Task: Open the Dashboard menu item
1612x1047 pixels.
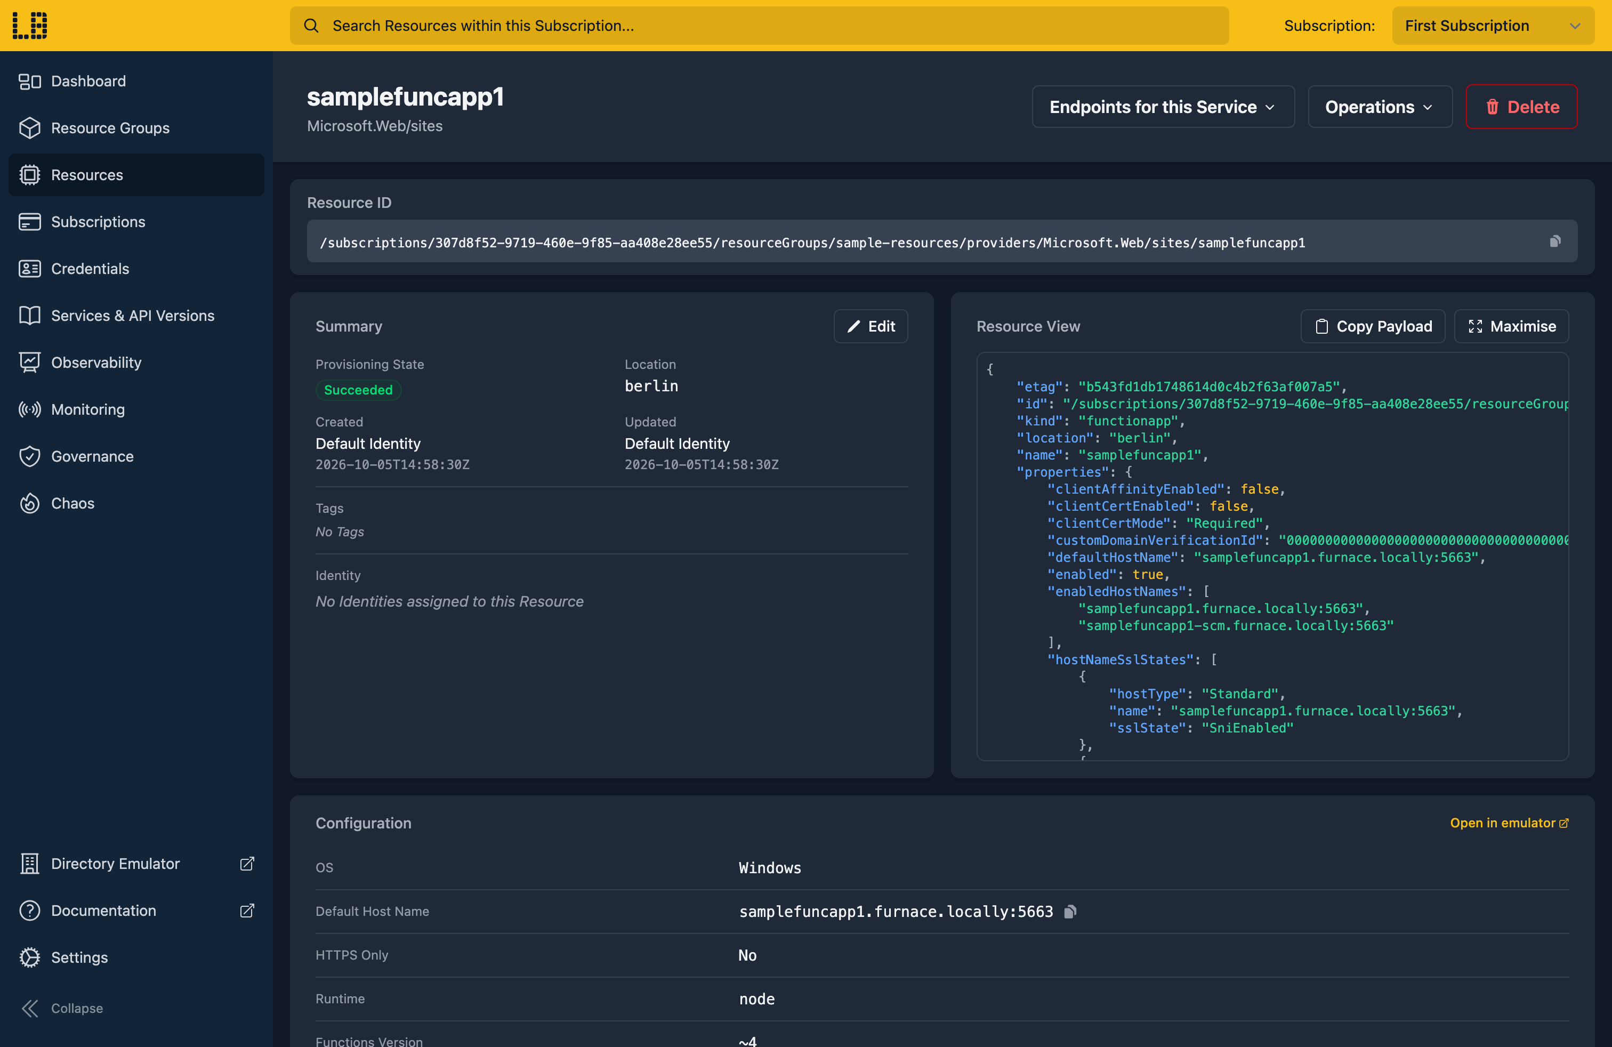Action: click(x=136, y=81)
